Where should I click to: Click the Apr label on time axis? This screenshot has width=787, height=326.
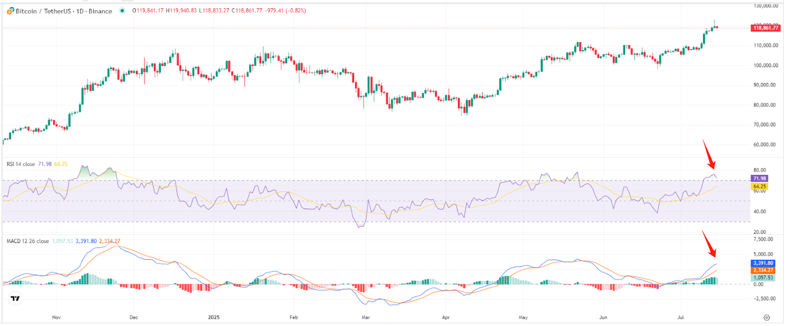[446, 318]
